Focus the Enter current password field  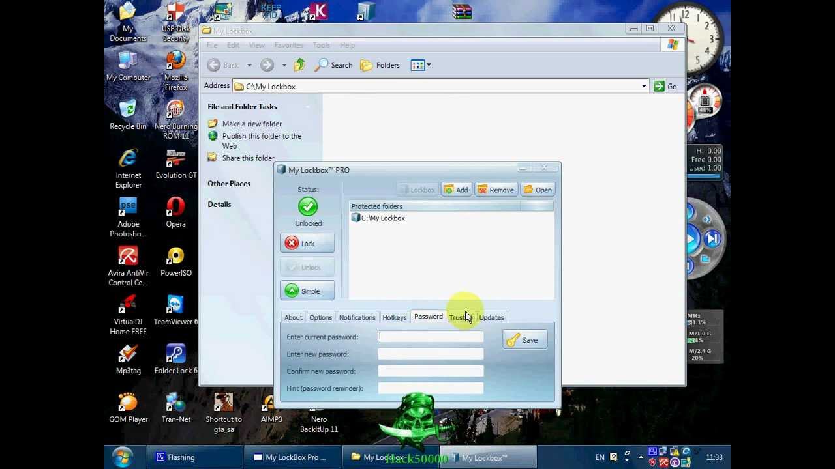(431, 337)
